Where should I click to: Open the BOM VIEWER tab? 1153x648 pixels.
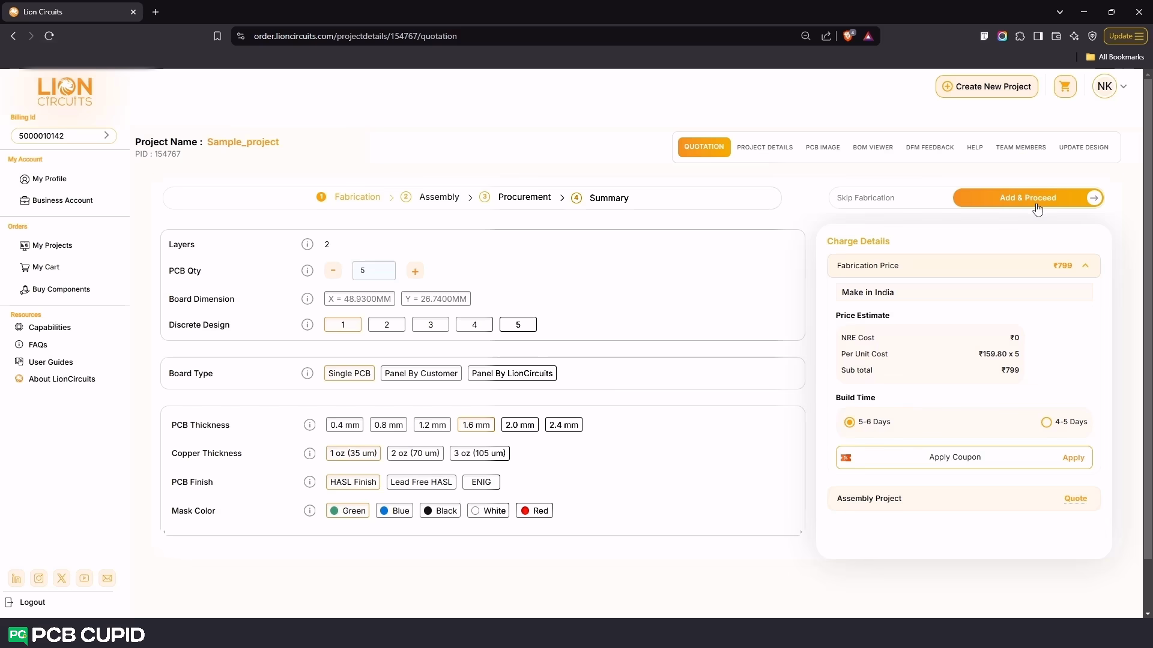873,148
